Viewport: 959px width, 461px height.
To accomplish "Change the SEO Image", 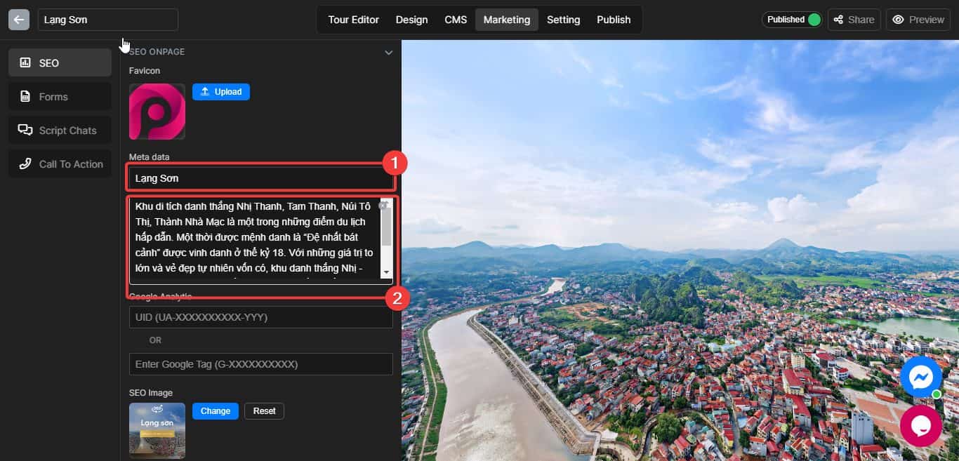I will 215,410.
